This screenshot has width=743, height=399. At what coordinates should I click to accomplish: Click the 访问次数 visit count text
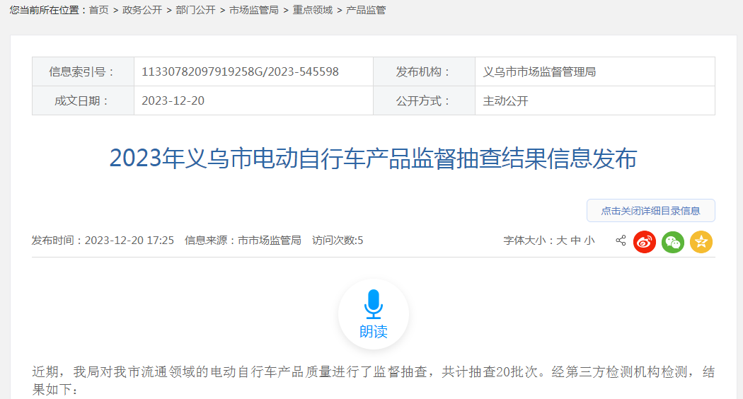[338, 241]
